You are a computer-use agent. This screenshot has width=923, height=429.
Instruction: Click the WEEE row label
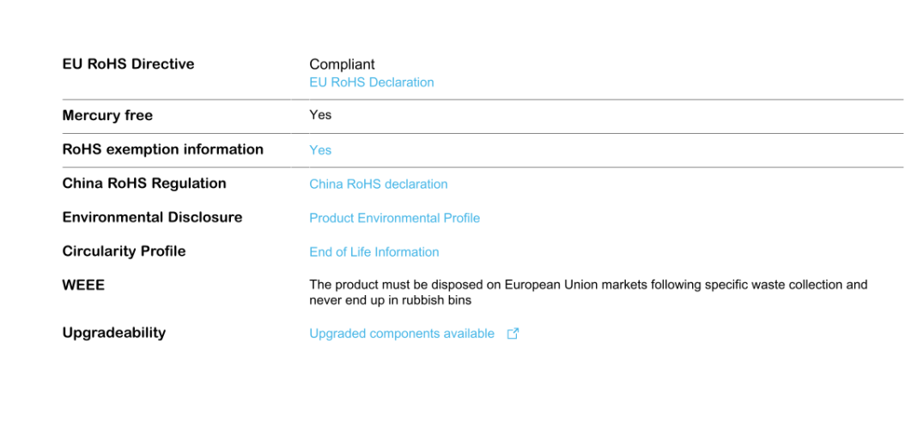(83, 285)
